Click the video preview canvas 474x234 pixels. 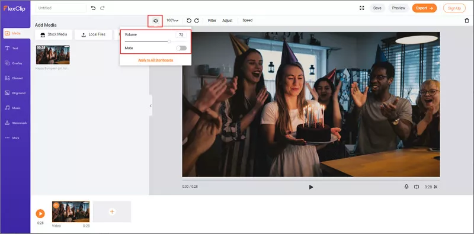tap(310, 104)
